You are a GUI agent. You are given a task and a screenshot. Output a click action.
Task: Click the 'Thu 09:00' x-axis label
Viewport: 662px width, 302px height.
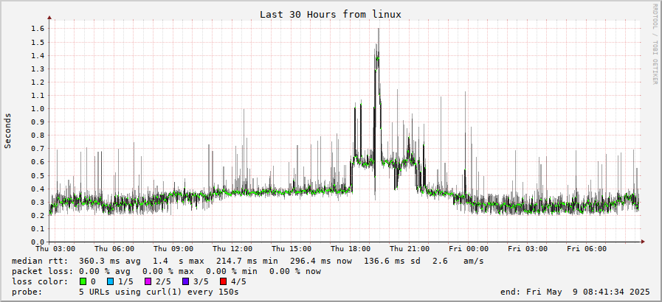pos(173,249)
